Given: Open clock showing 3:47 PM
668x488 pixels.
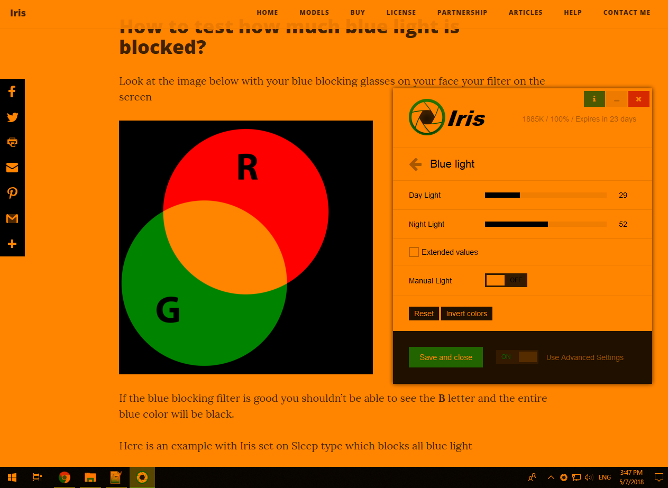Looking at the screenshot, I should click(631, 477).
